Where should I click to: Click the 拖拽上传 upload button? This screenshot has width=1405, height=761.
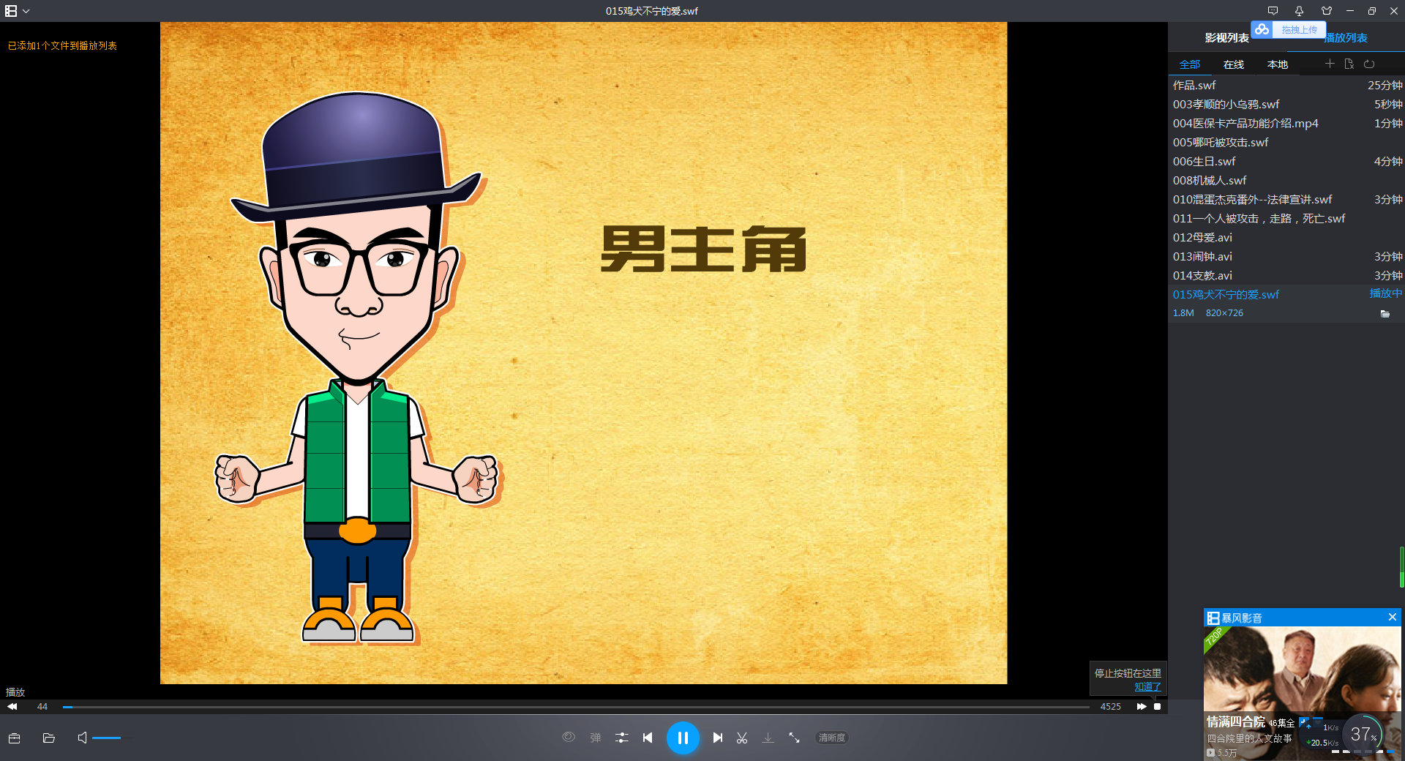[1300, 29]
